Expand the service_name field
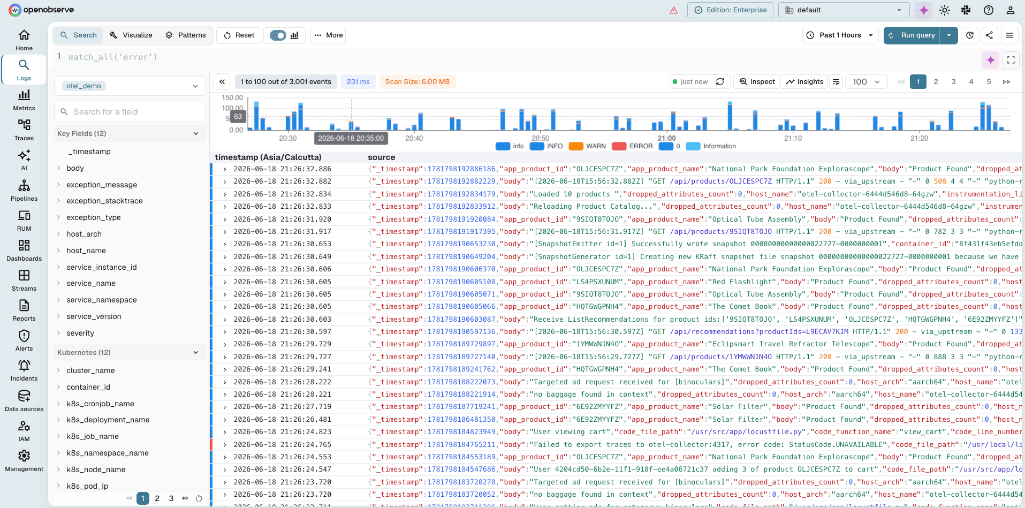1025x508 pixels. coord(58,283)
